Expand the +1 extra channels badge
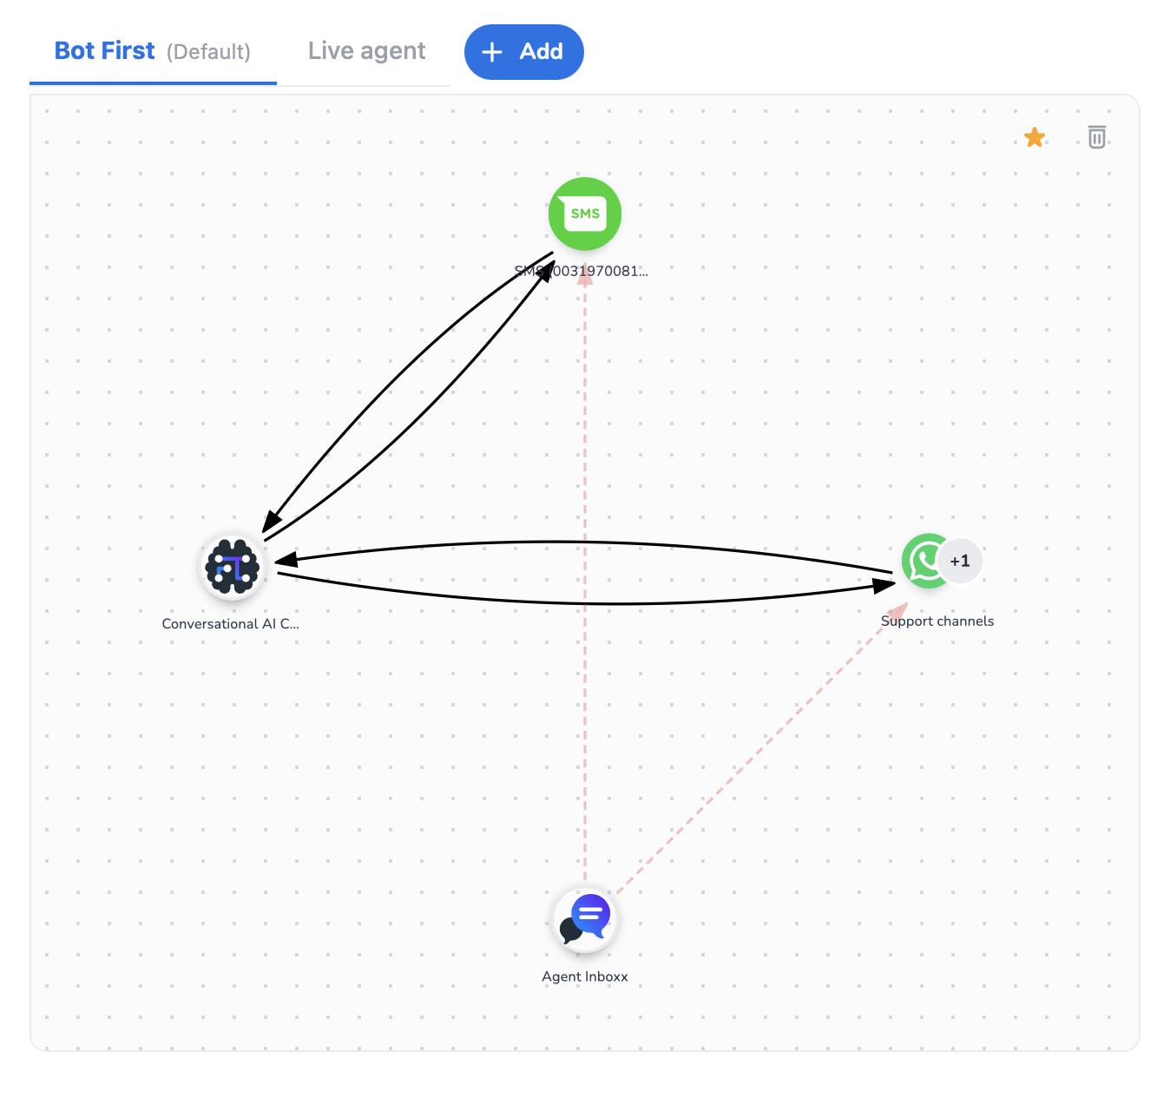This screenshot has width=1170, height=1111. (x=960, y=561)
